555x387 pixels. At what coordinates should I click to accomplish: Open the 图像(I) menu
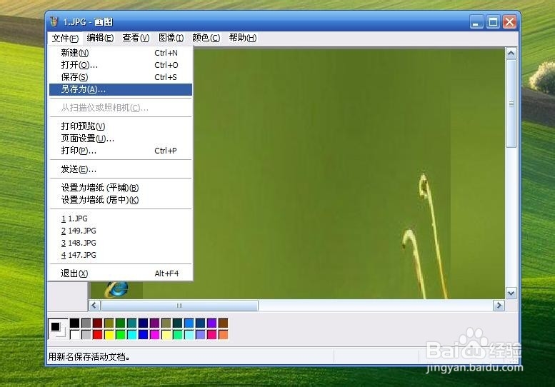click(171, 38)
